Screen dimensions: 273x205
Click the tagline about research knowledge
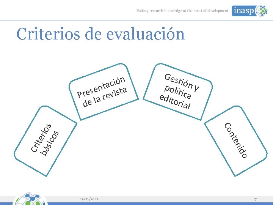182,11
